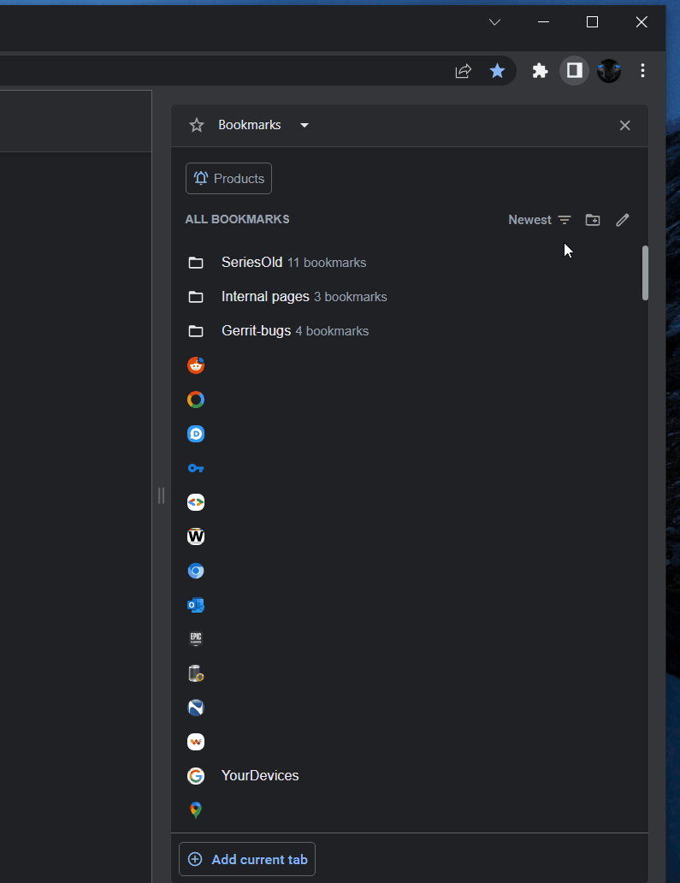Click the Products tracking chip
680x883 pixels.
(228, 179)
